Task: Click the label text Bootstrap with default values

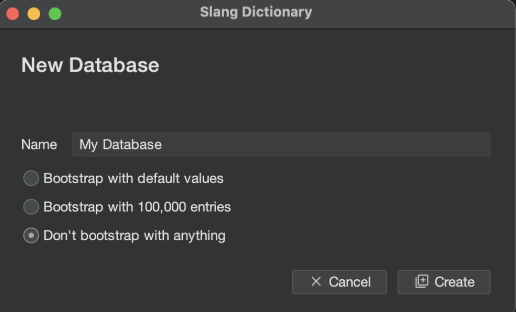Action: tap(134, 178)
